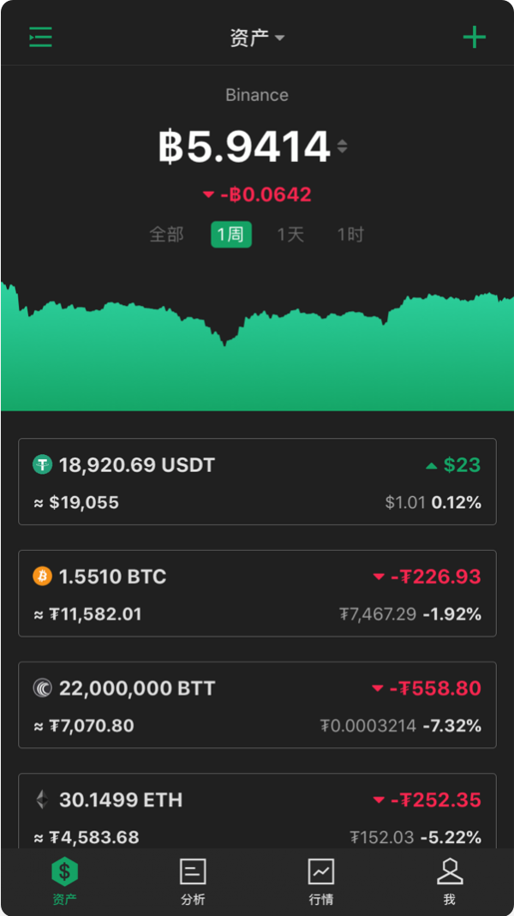Open the 18,920.69 USDT asset card
This screenshot has width=514, height=916.
(258, 482)
